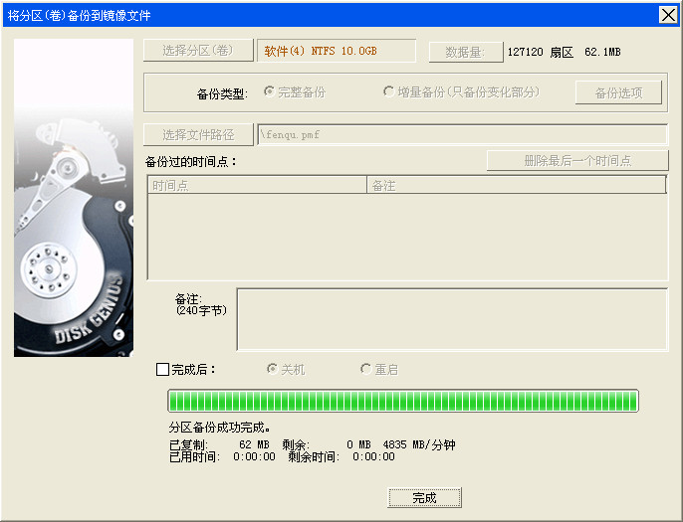Click the 选择分区(卷) button
This screenshot has width=683, height=522.
[198, 51]
